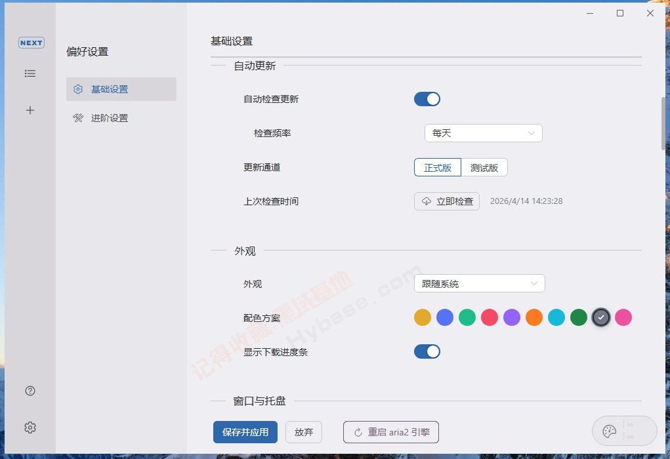Image resolution: width=670 pixels, height=459 pixels.
Task: Click 重启 aria2 引擎 button
Action: [390, 432]
